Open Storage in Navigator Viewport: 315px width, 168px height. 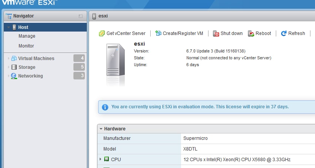(x=27, y=67)
